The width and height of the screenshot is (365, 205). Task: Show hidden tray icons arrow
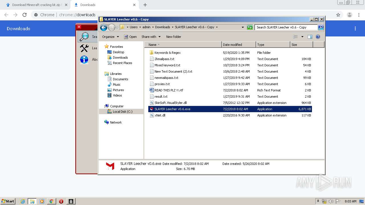click(318, 201)
